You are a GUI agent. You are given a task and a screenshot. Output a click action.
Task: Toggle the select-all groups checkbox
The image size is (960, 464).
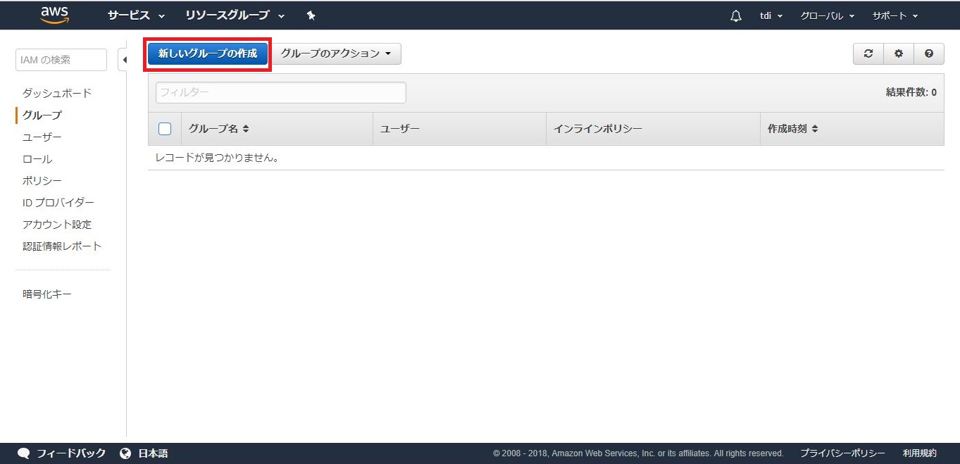coord(165,129)
